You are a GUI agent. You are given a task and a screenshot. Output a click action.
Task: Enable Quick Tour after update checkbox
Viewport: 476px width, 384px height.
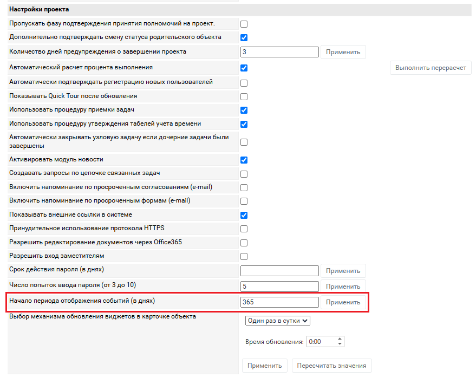(244, 97)
